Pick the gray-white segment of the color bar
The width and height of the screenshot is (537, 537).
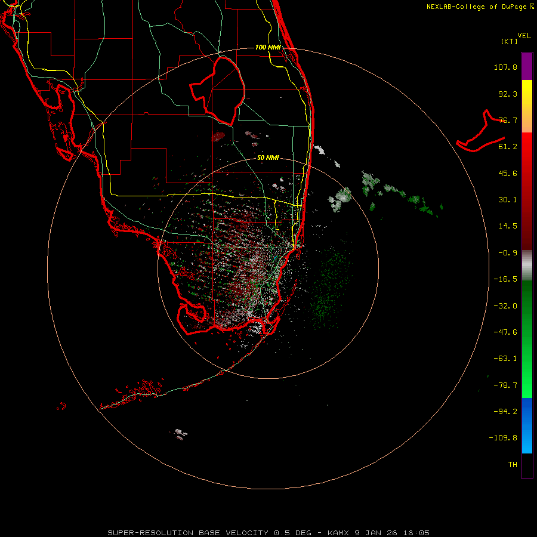pyautogui.click(x=527, y=266)
